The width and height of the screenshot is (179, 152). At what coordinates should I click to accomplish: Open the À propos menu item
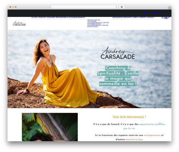pos(142,18)
